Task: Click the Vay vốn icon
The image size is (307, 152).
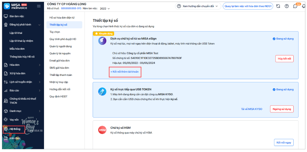Action: [6, 120]
